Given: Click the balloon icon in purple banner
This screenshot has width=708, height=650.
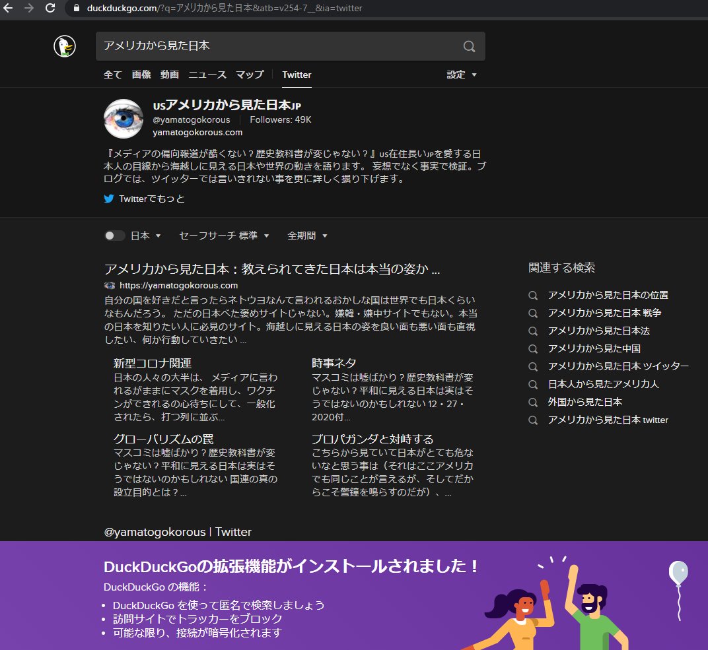Looking at the screenshot, I should point(678,590).
